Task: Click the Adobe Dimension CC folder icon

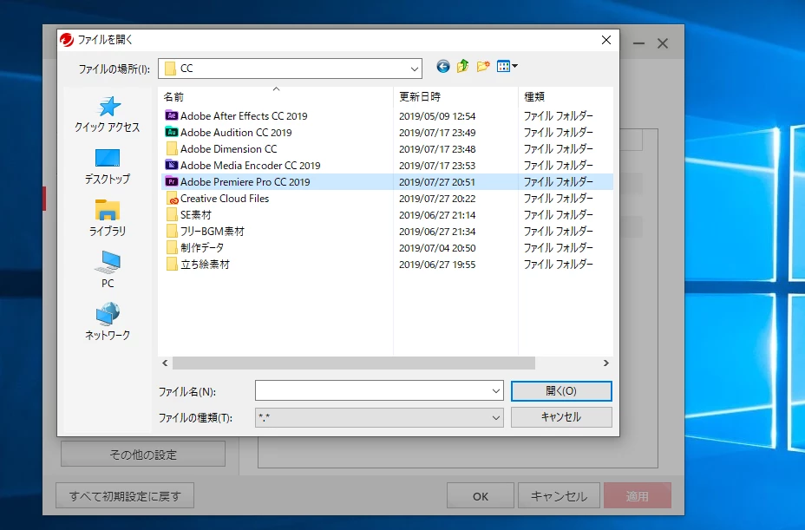Action: click(172, 149)
